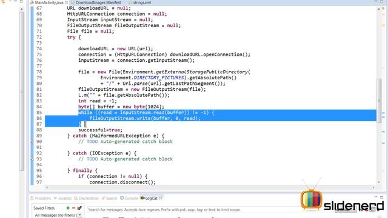Click the editor scrollbar down arrow
The height and width of the screenshot is (218, 388).
click(x=379, y=182)
